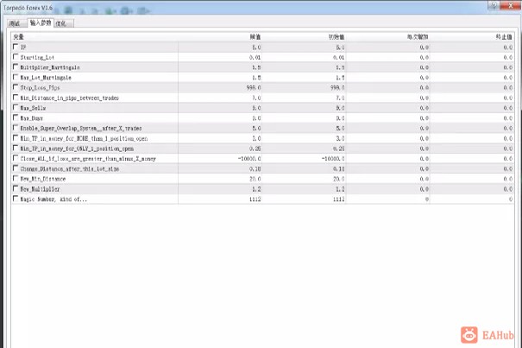Check Change_Distance_after_this_lot_size checkbox

tap(16, 168)
